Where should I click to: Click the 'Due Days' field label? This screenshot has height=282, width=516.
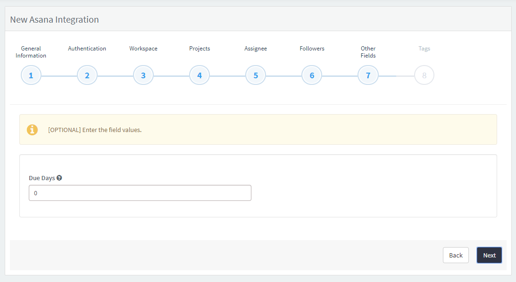pos(42,178)
